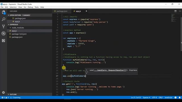The height and width of the screenshot is (102, 182).
Task: Change indentation via Spaces: 4
Action: pos(146,97)
